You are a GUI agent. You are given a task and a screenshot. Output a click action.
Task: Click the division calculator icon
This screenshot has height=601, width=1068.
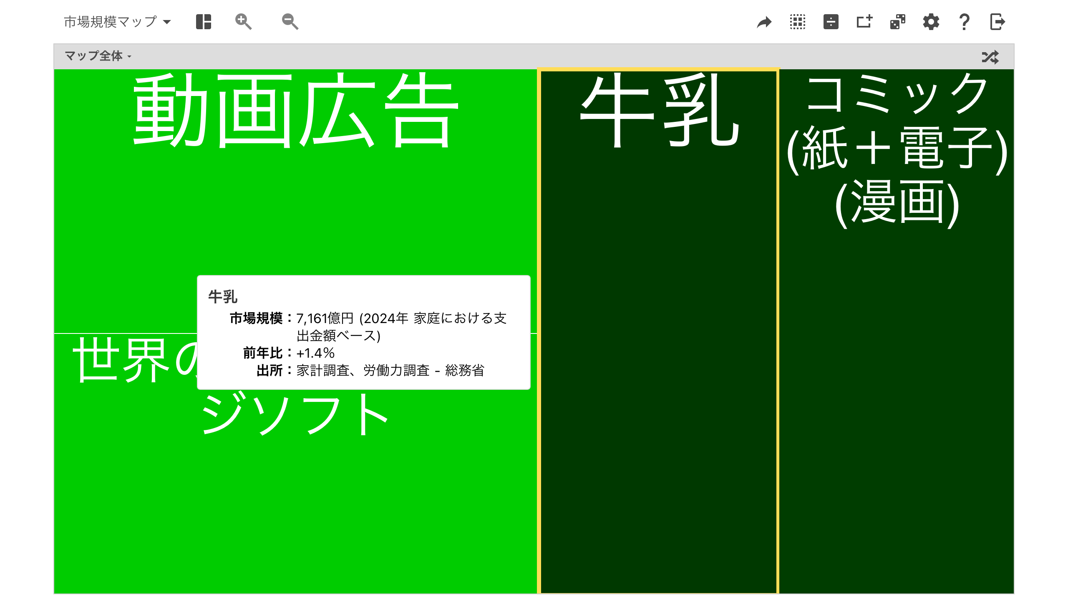click(831, 22)
